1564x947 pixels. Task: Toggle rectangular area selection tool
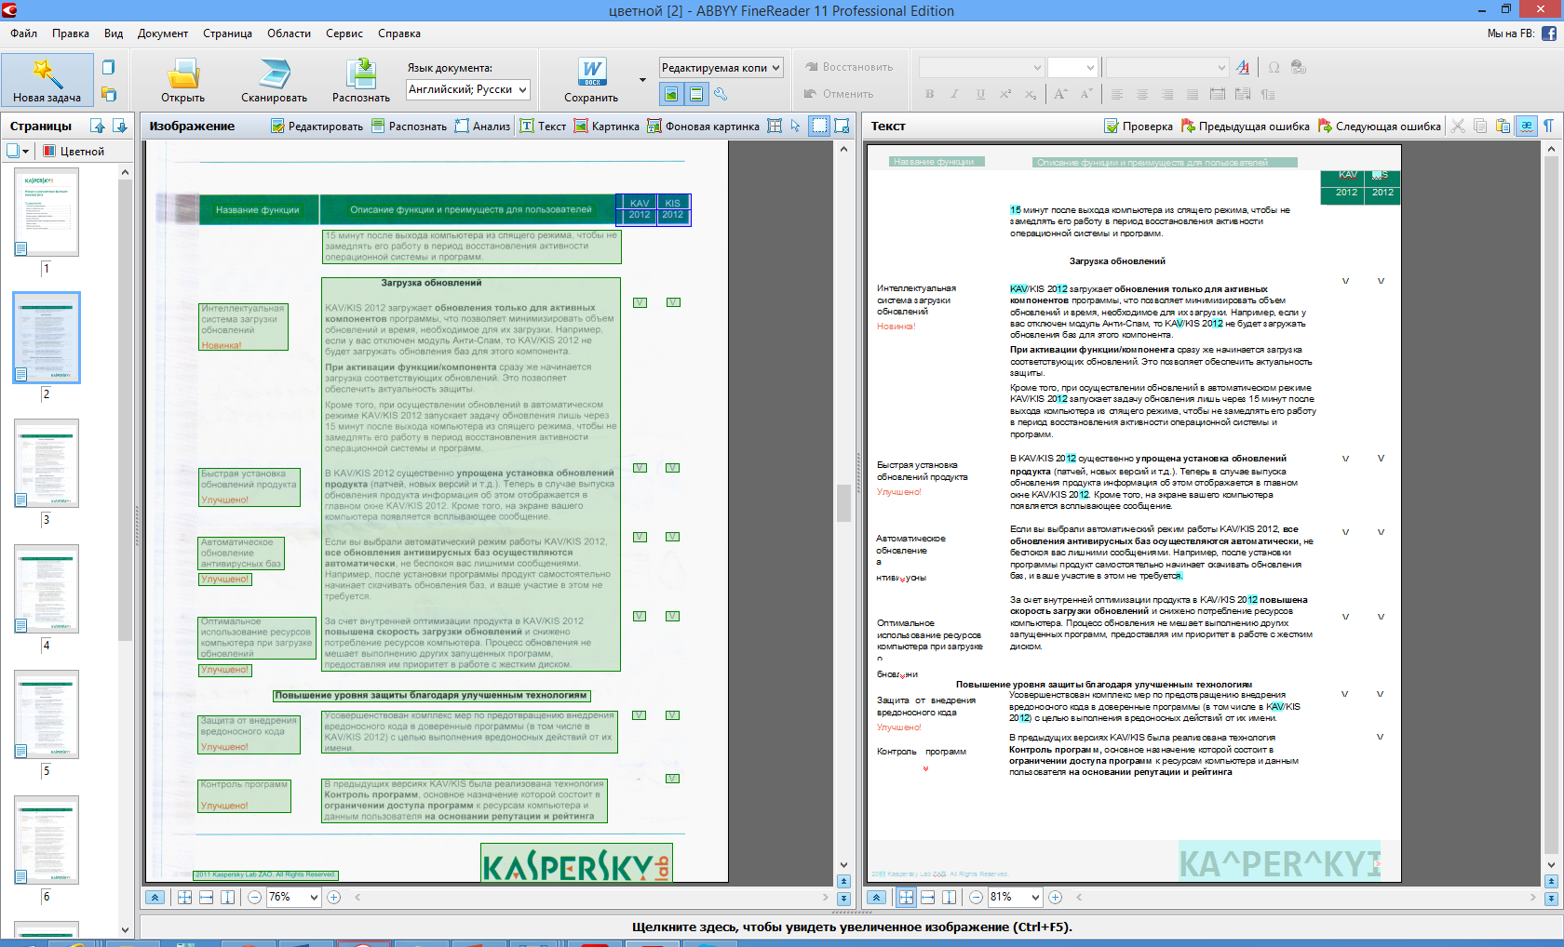tap(818, 127)
